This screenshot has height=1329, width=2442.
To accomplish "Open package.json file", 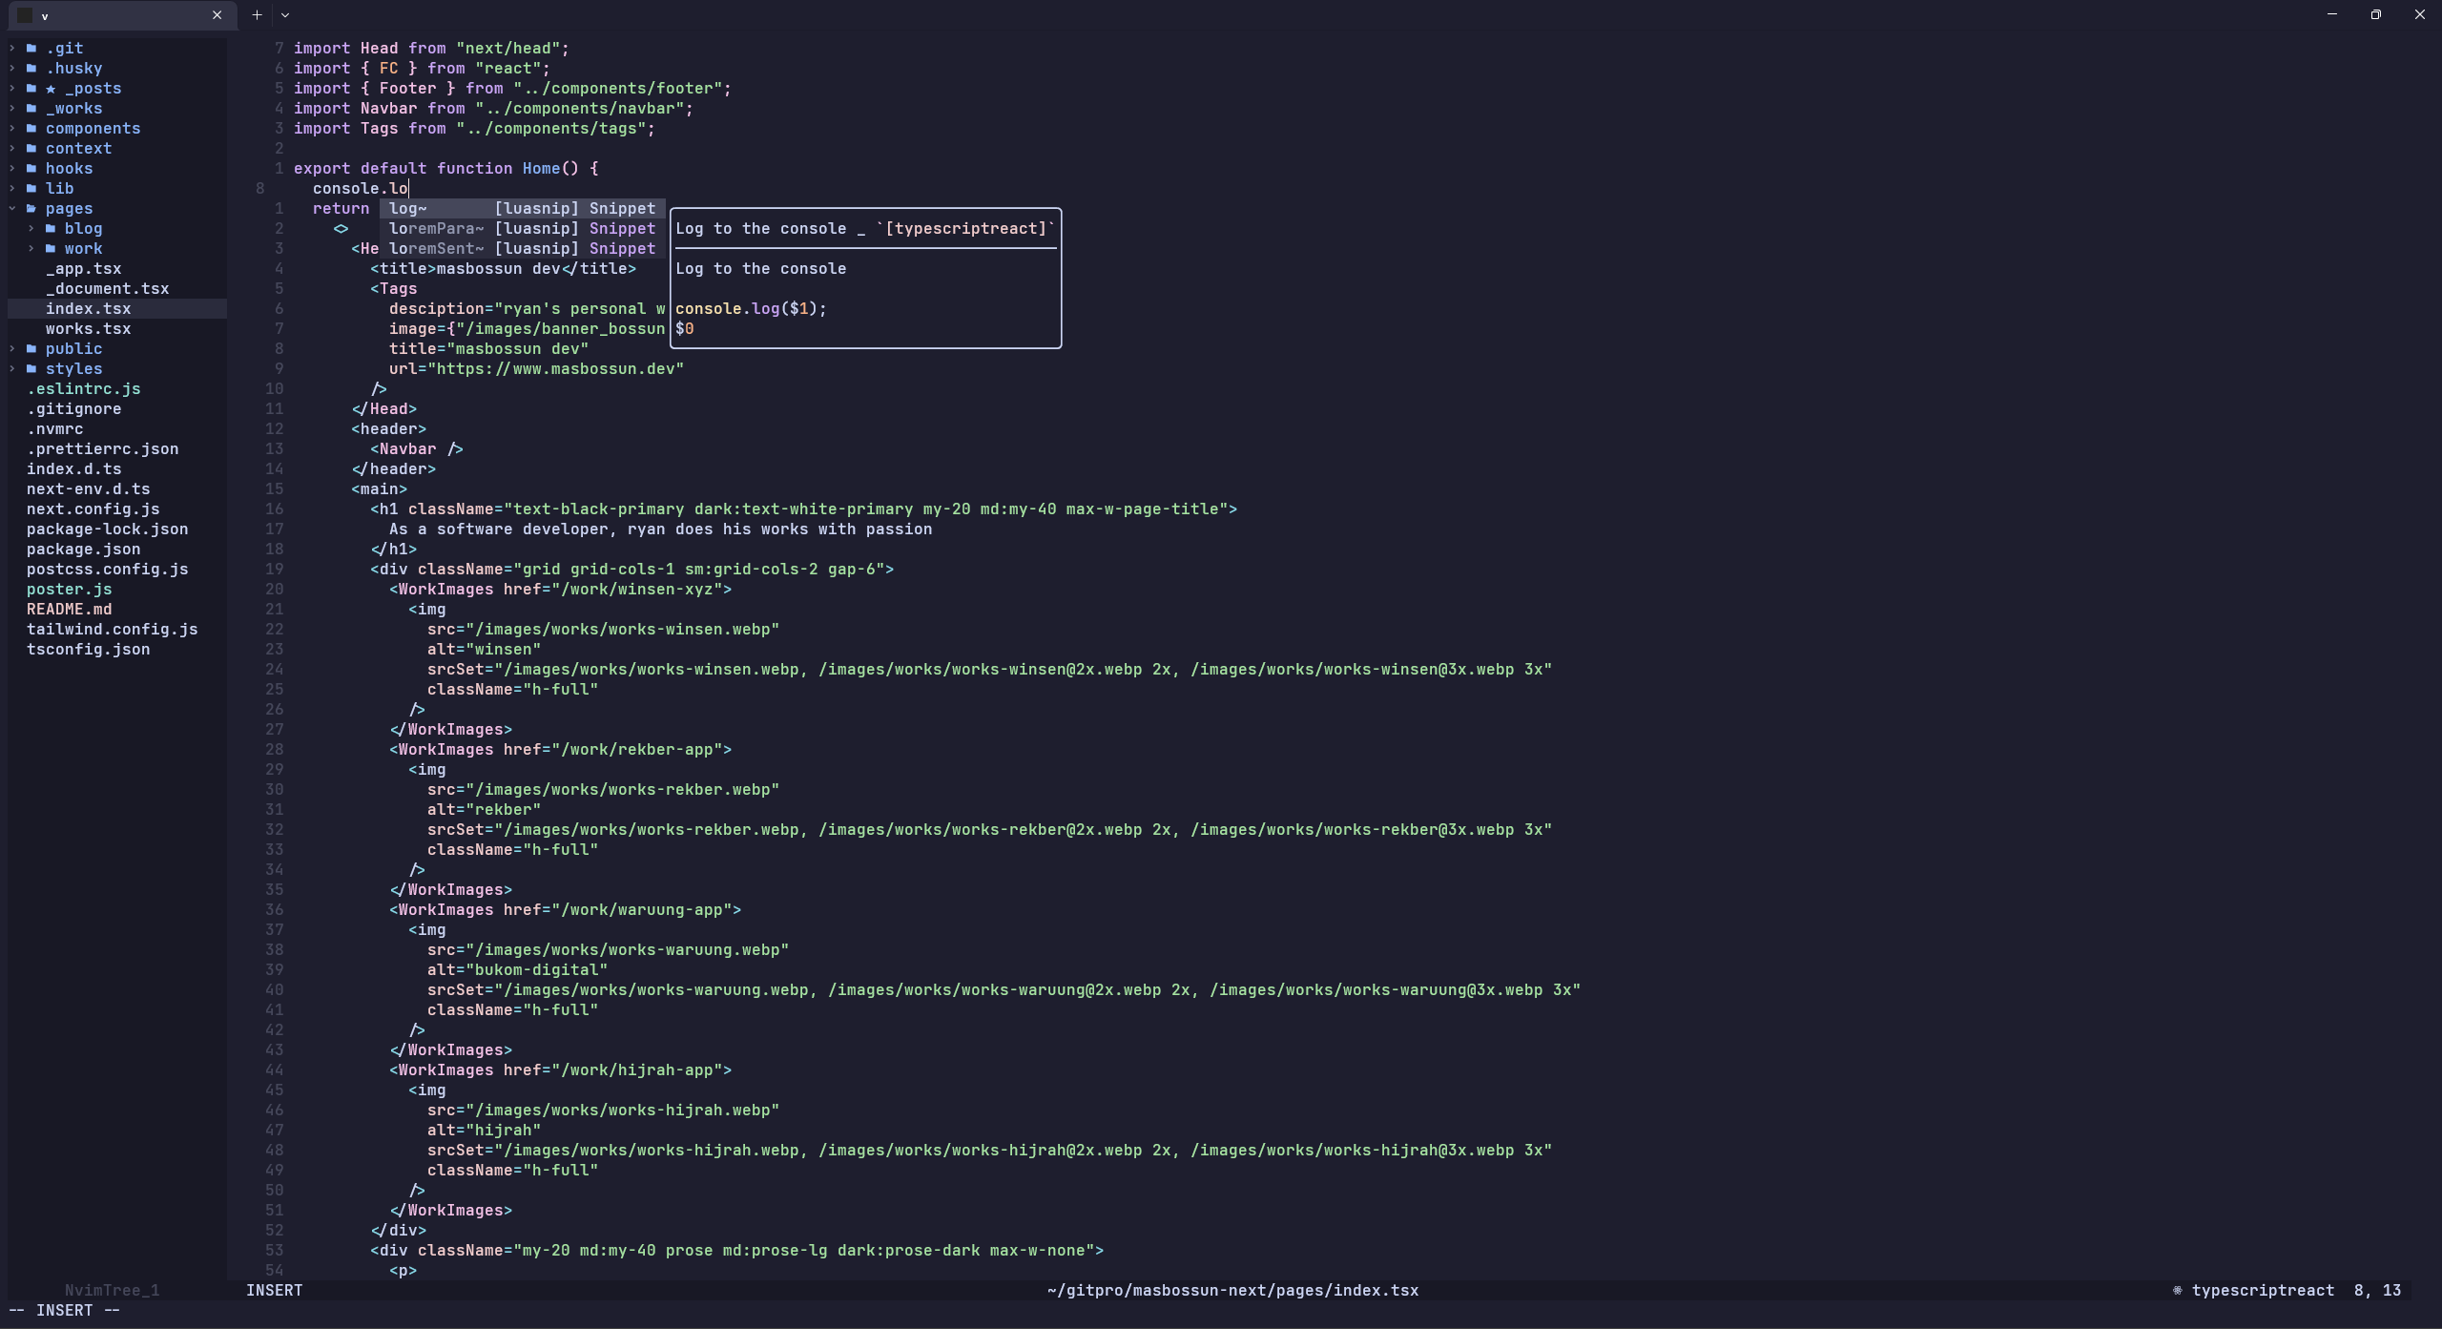I will [x=83, y=549].
